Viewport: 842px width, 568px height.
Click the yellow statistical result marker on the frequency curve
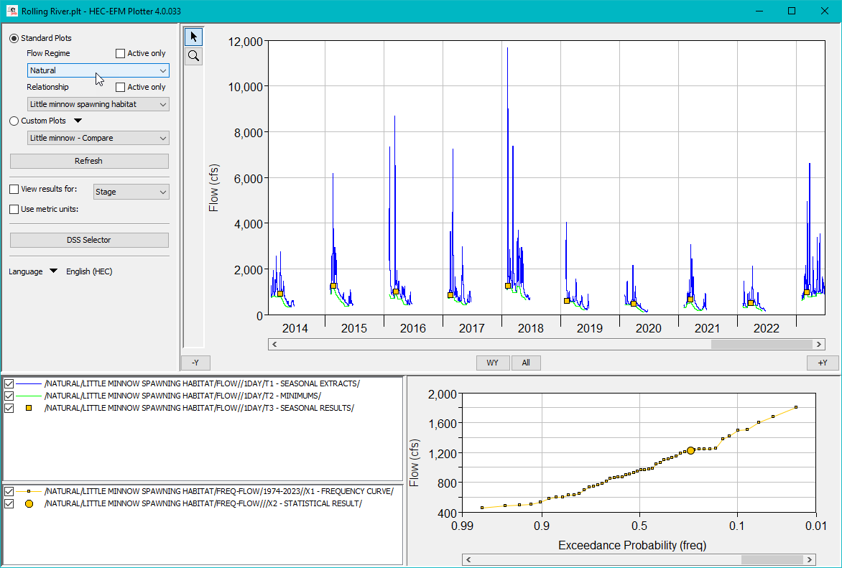pos(690,450)
